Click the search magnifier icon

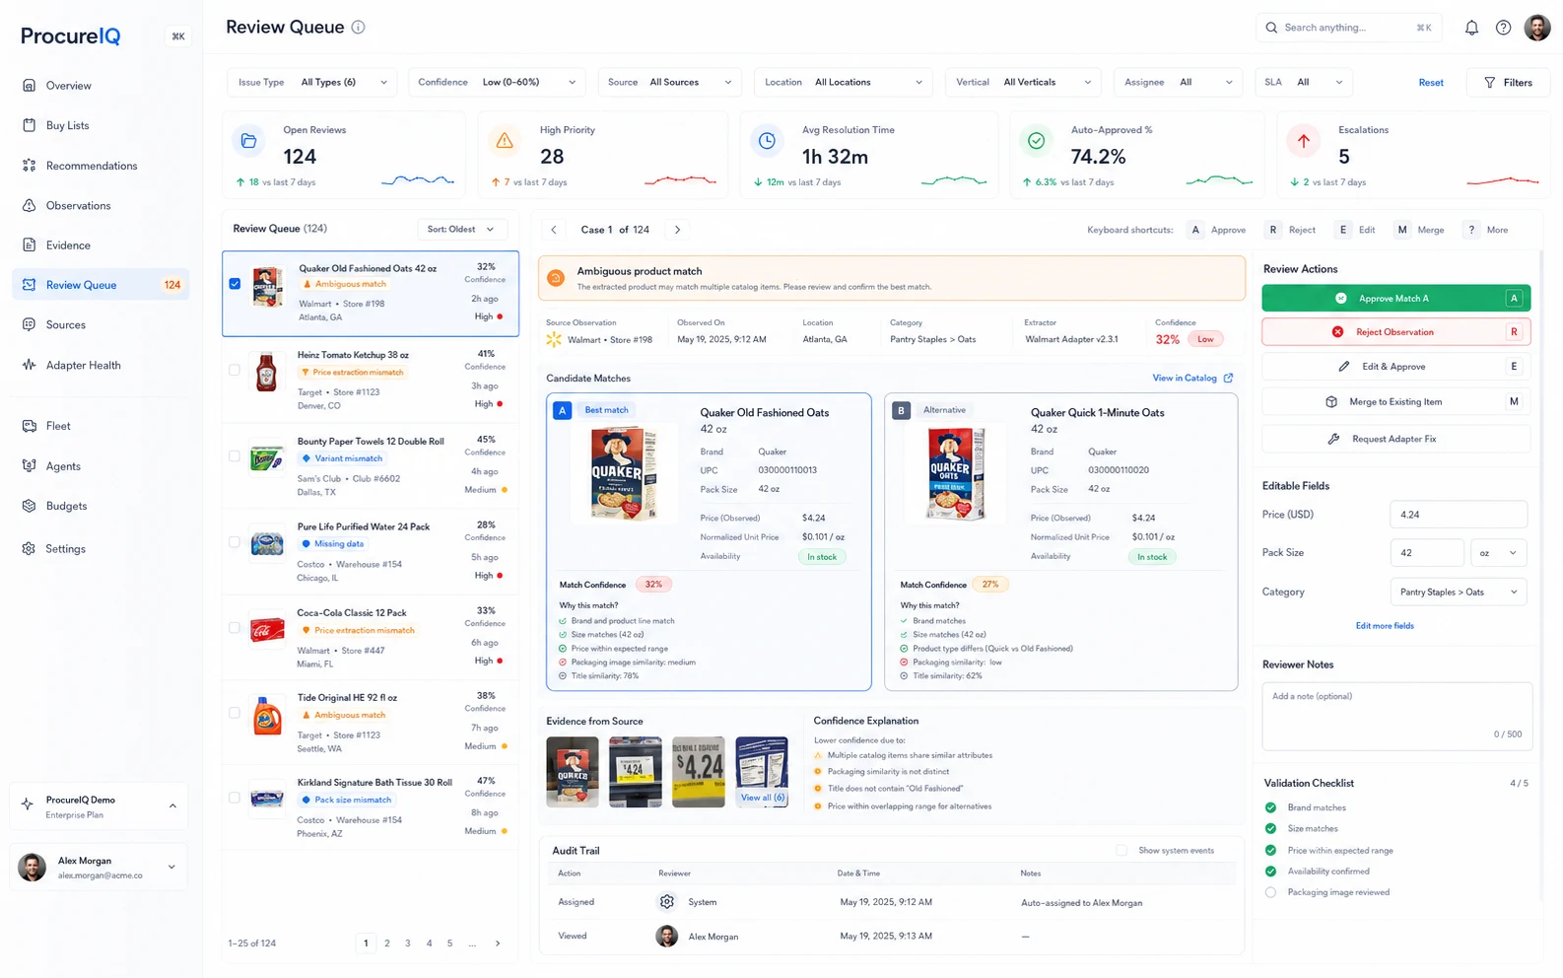point(1271,28)
